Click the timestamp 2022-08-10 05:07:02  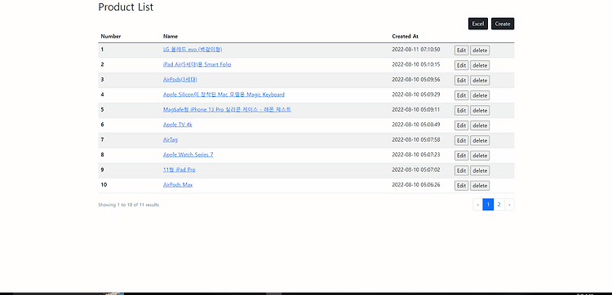[416, 170]
